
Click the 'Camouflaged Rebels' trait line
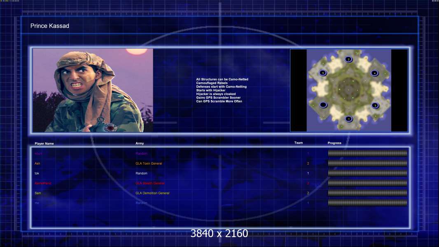(x=212, y=83)
